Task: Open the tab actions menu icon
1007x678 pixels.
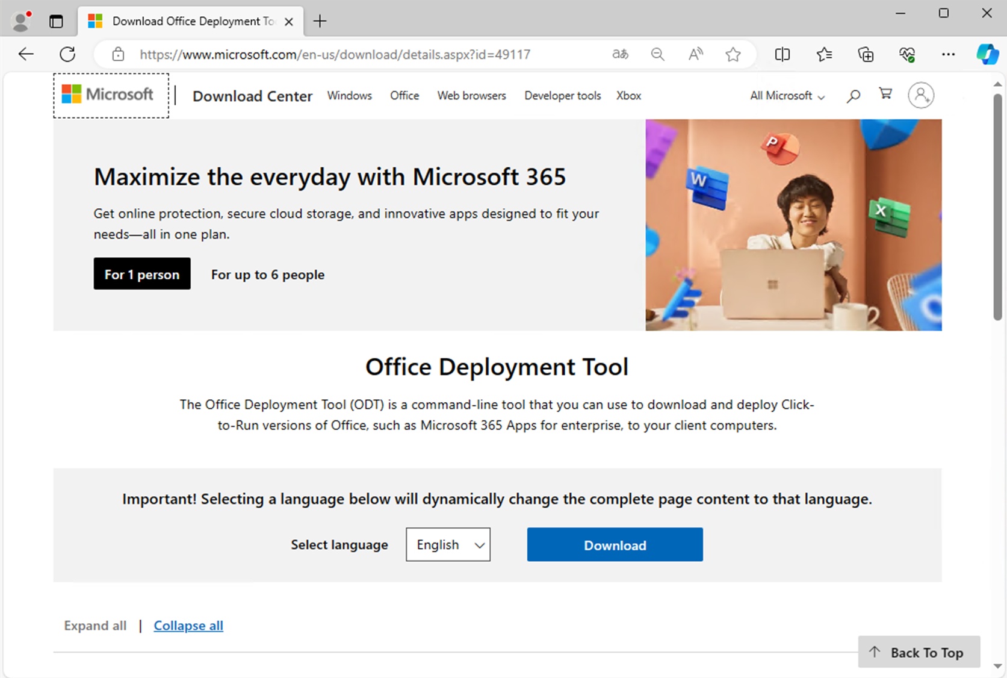Action: 56,21
